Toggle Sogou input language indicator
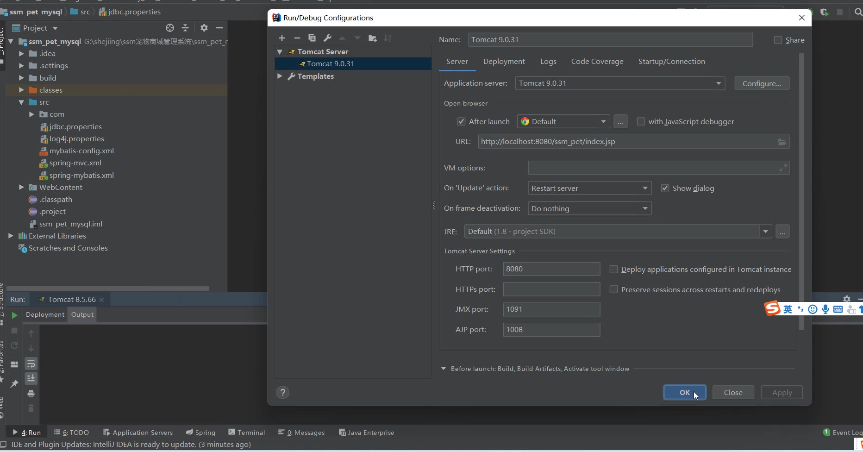Screen dimensions: 863x452 (788, 309)
